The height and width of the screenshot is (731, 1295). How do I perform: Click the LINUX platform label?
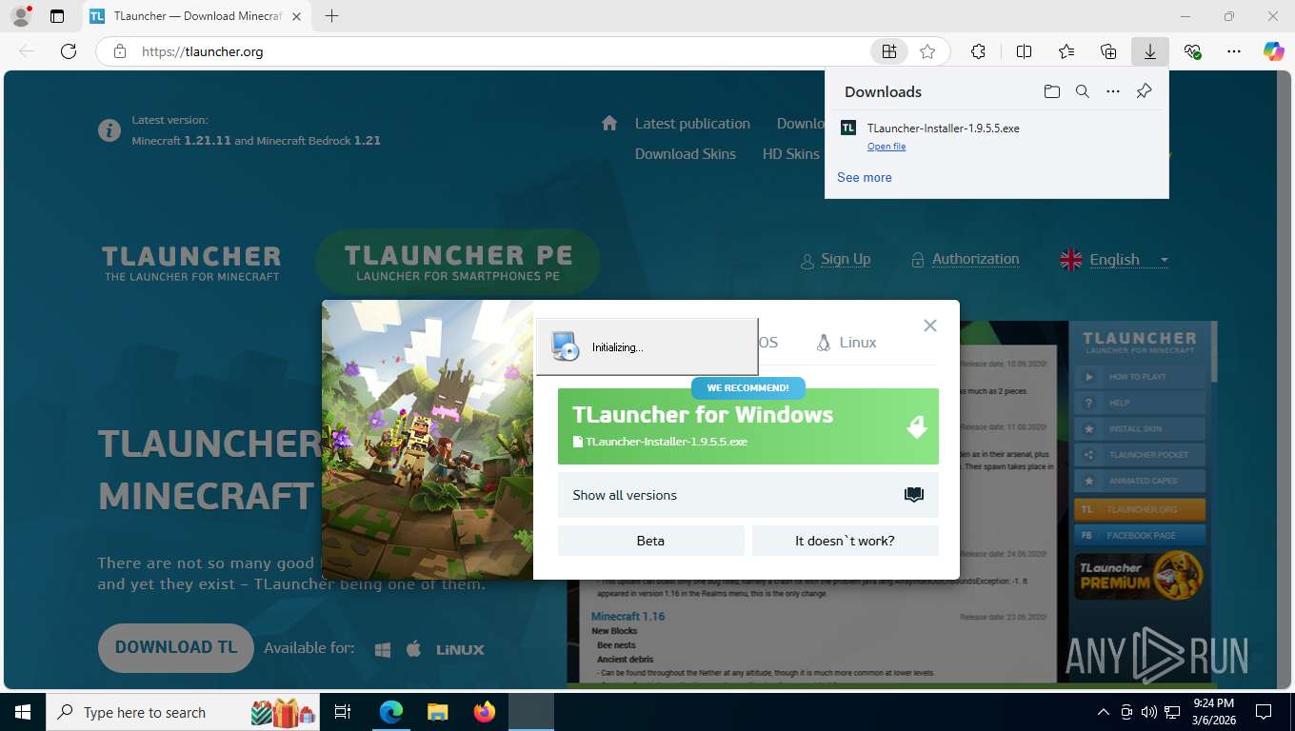(x=460, y=650)
